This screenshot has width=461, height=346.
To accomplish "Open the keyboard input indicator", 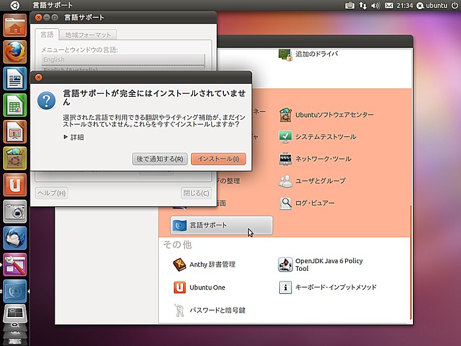I will [x=349, y=5].
